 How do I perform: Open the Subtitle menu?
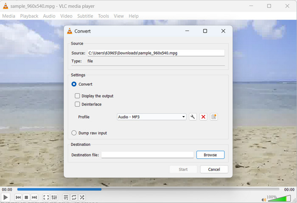pos(85,16)
